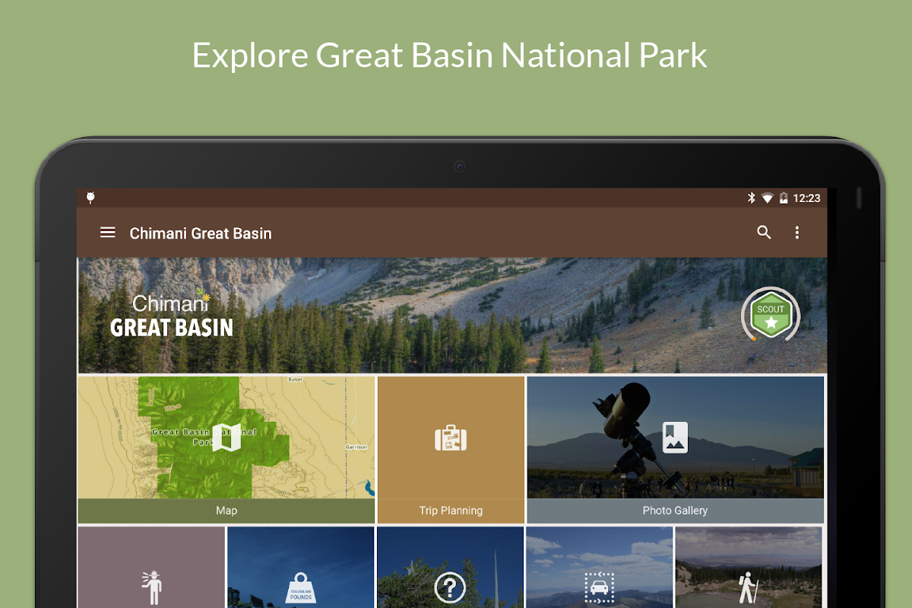Tap the hiker icon tile
Image resolution: width=912 pixels, height=608 pixels.
(749, 568)
